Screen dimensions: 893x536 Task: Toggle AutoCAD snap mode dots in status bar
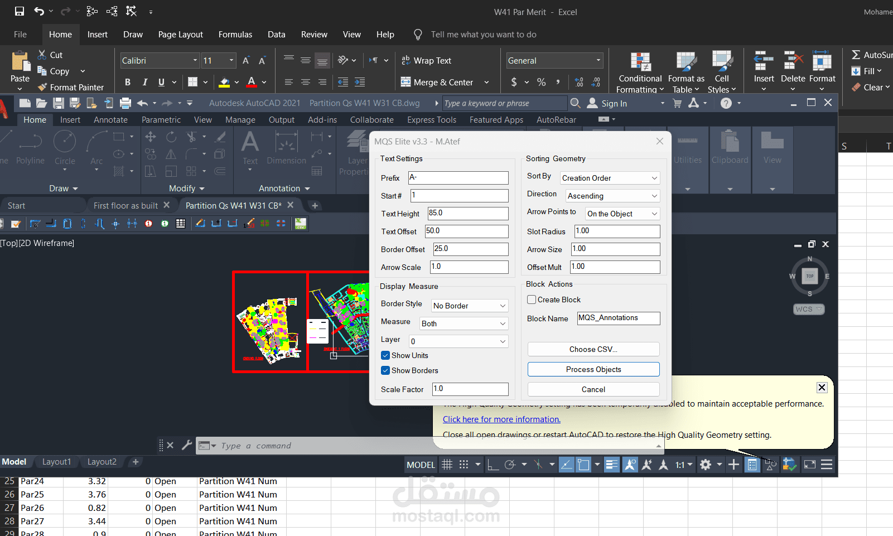(x=464, y=465)
